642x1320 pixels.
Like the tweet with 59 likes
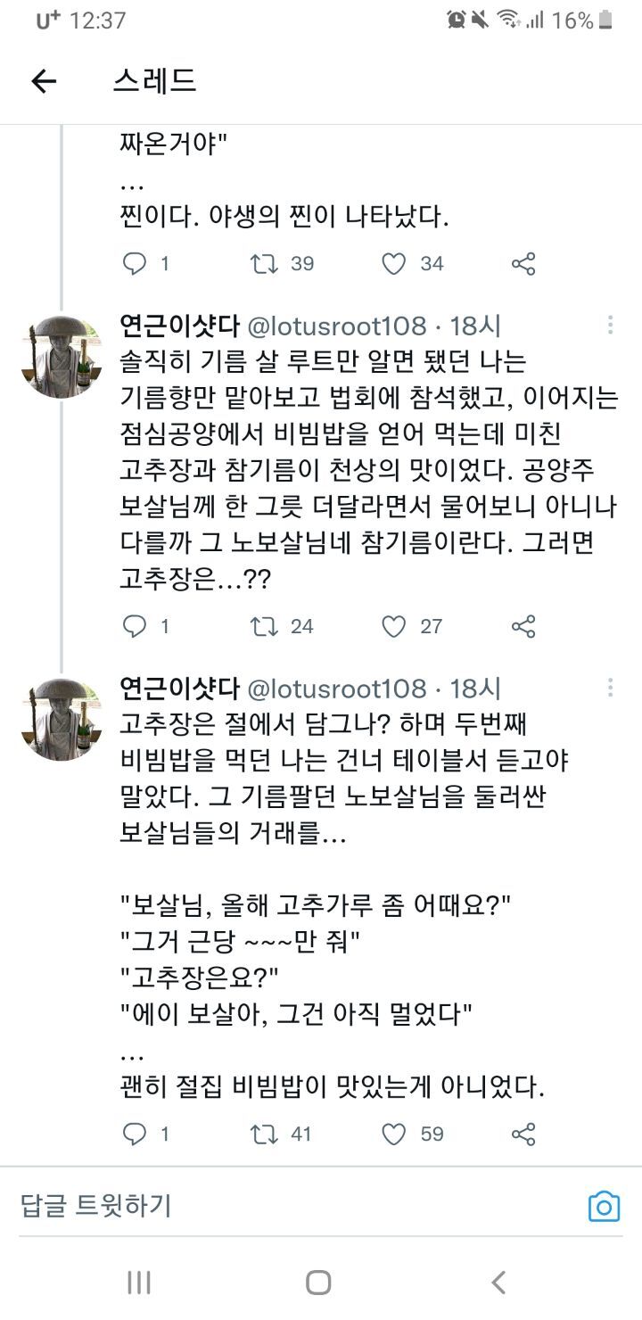click(393, 1134)
